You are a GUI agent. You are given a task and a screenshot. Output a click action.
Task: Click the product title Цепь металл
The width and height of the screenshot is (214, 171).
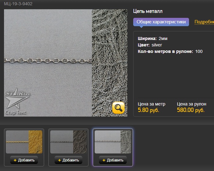(x=148, y=11)
